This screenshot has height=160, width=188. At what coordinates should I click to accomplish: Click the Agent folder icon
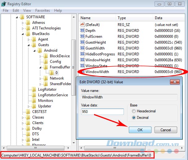[34, 39]
